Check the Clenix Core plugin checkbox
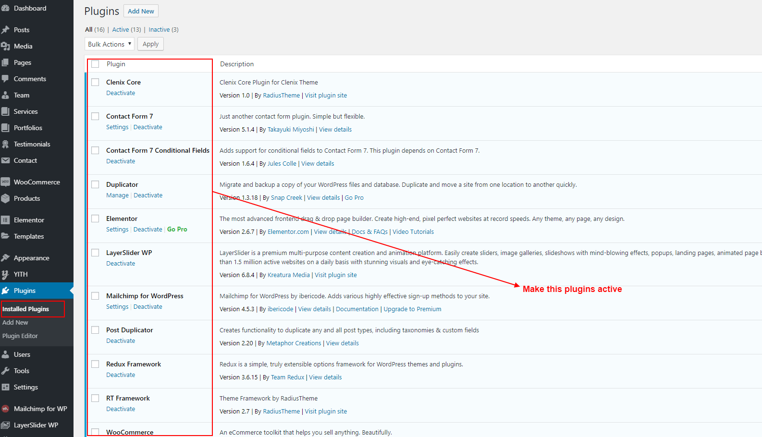Screen dimensions: 762x437 95,82
